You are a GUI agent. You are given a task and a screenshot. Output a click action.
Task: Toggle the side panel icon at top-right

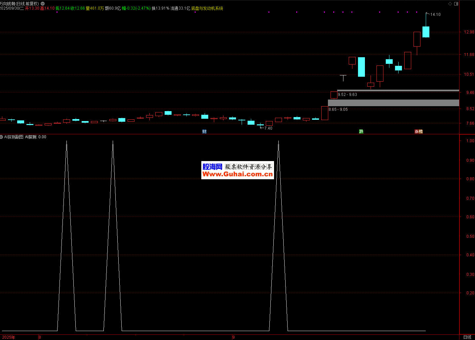(x=456, y=4)
